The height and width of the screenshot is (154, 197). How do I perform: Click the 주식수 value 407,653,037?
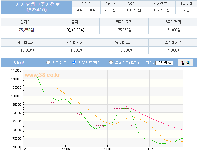86,10
